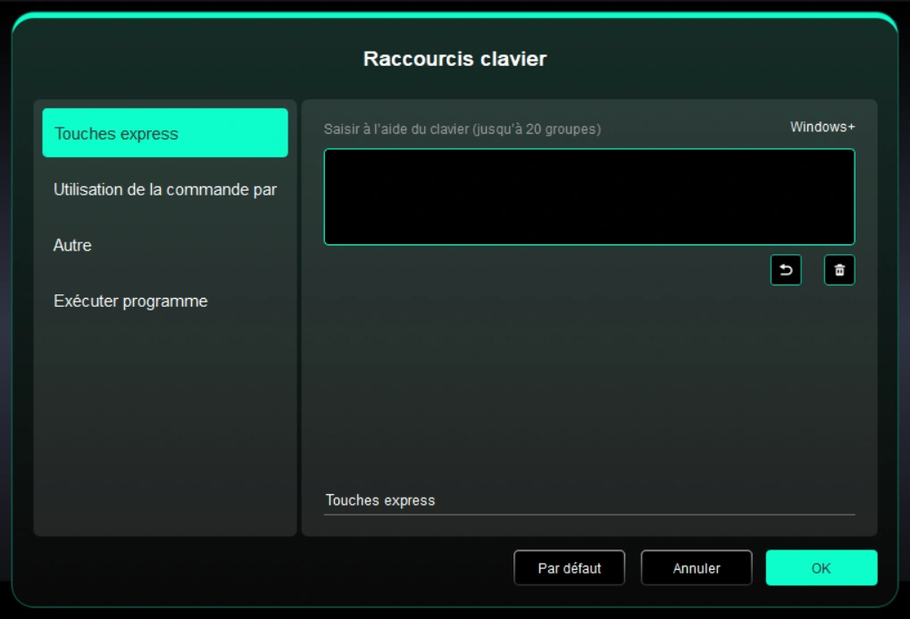Click empty sidebar area below Exécuter programme

pyautogui.click(x=165, y=419)
